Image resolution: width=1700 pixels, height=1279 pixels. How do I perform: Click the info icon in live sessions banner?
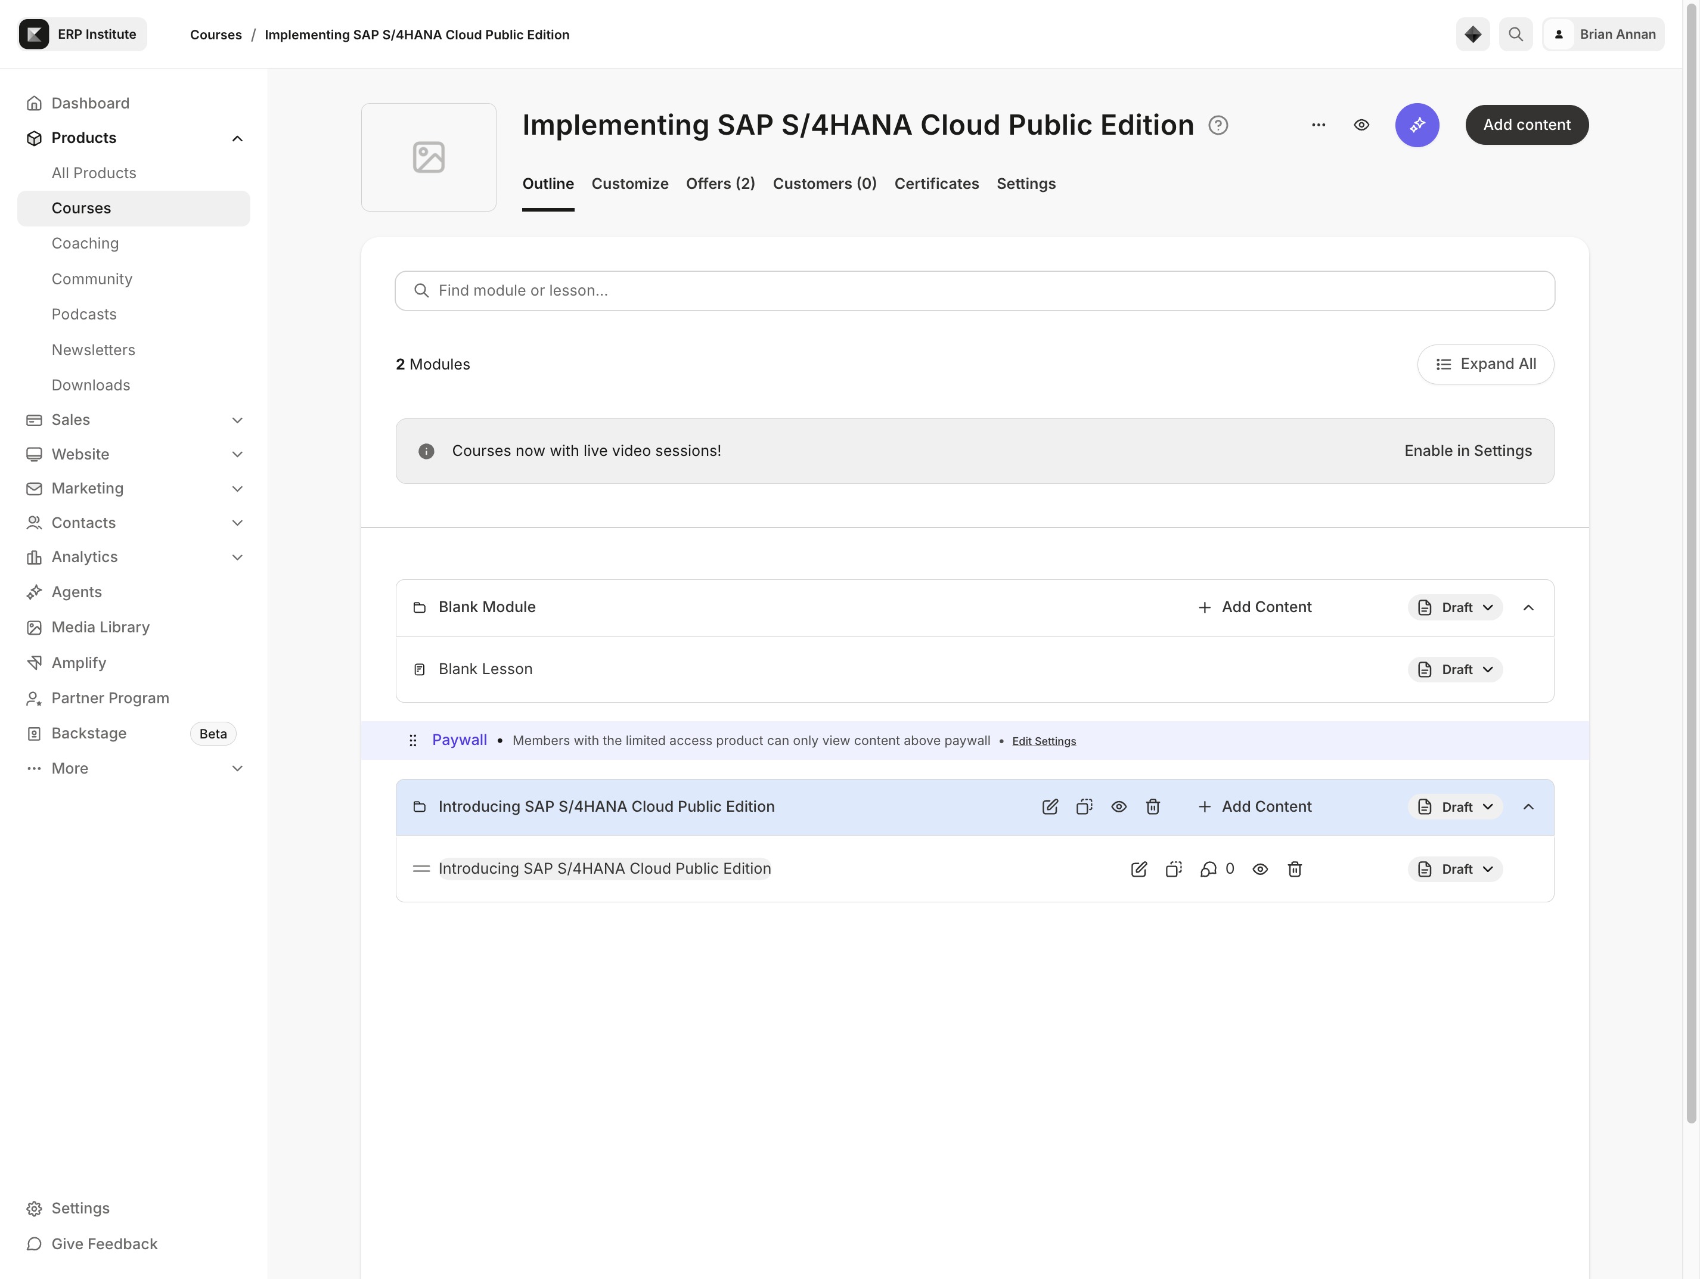427,451
